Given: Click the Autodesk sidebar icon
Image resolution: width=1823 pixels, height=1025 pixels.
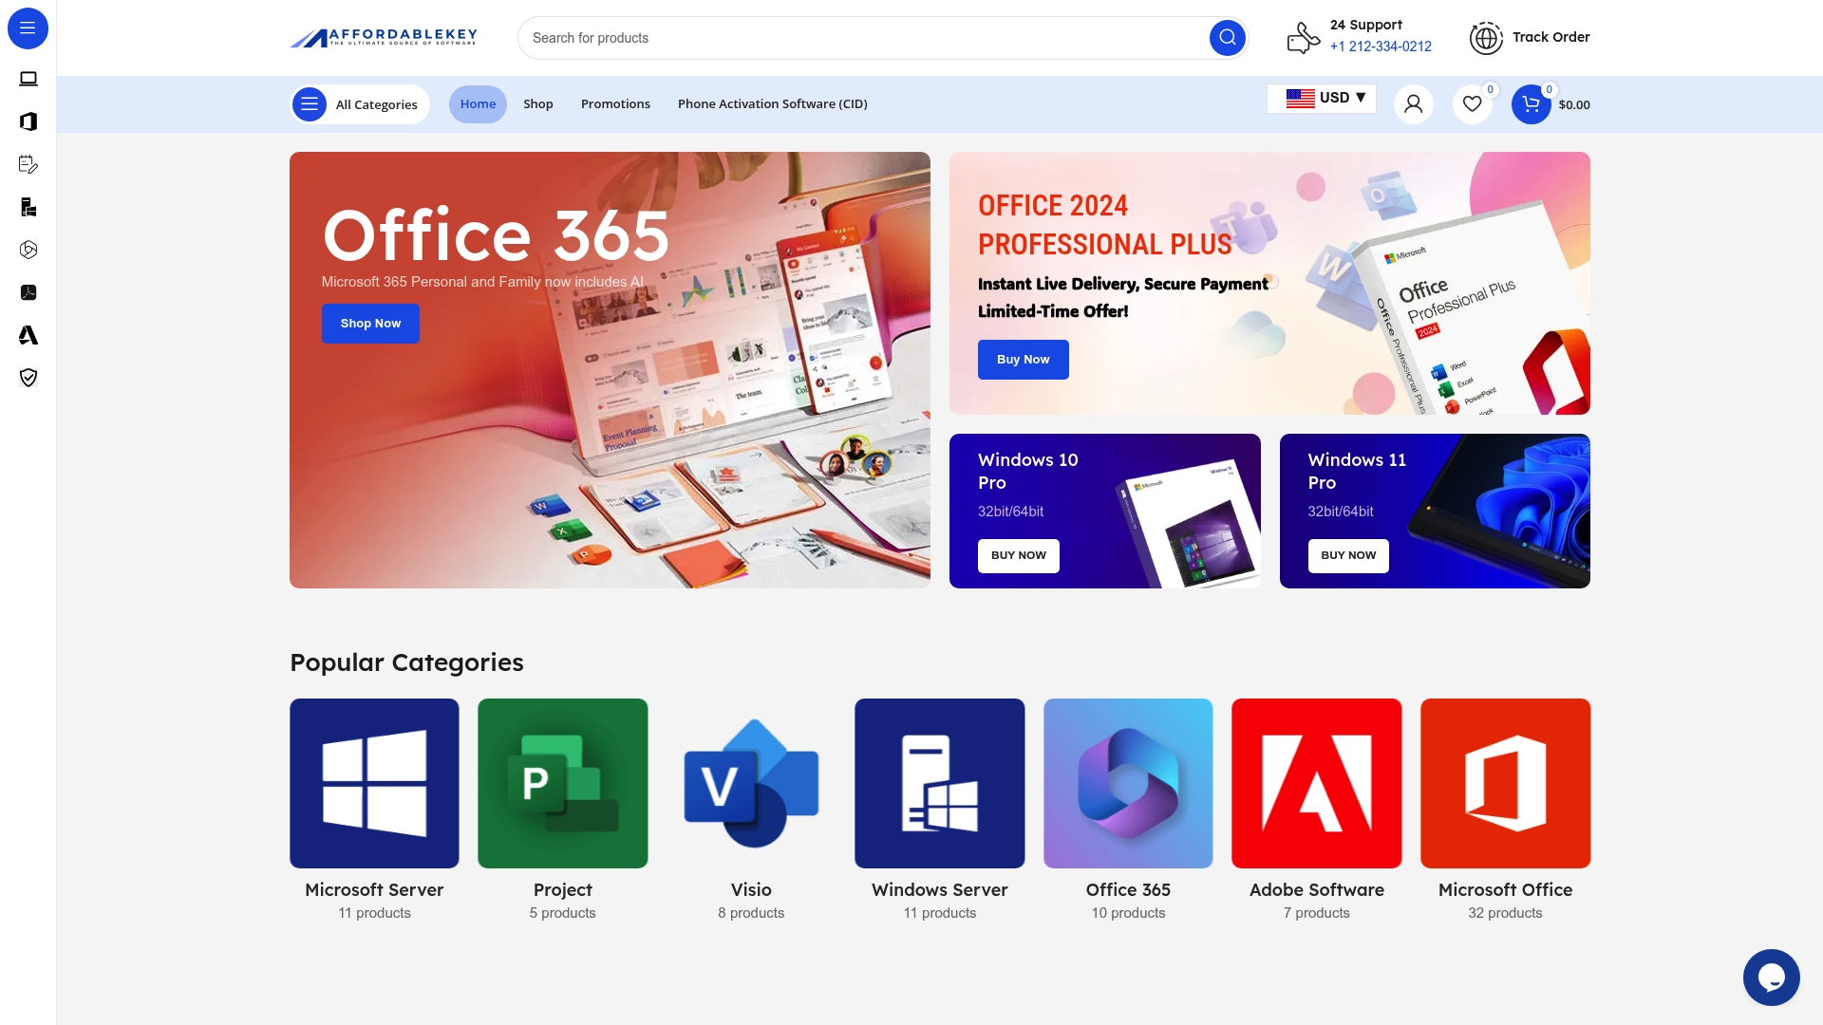Looking at the screenshot, I should click(28, 335).
